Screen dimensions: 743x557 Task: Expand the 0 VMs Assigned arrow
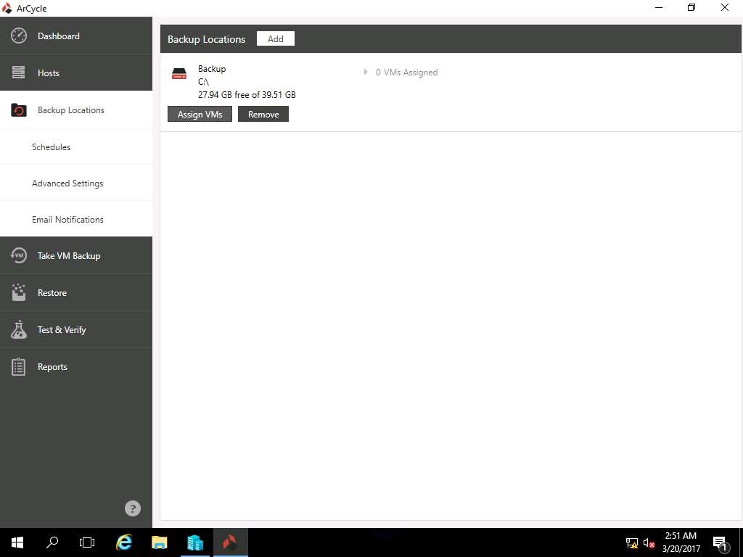click(x=366, y=72)
